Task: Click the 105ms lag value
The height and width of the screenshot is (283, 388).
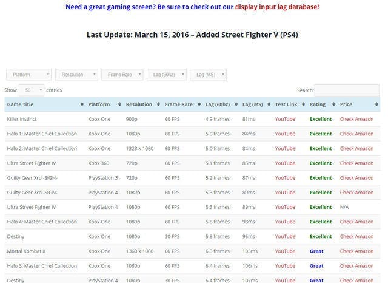Action: (250, 251)
